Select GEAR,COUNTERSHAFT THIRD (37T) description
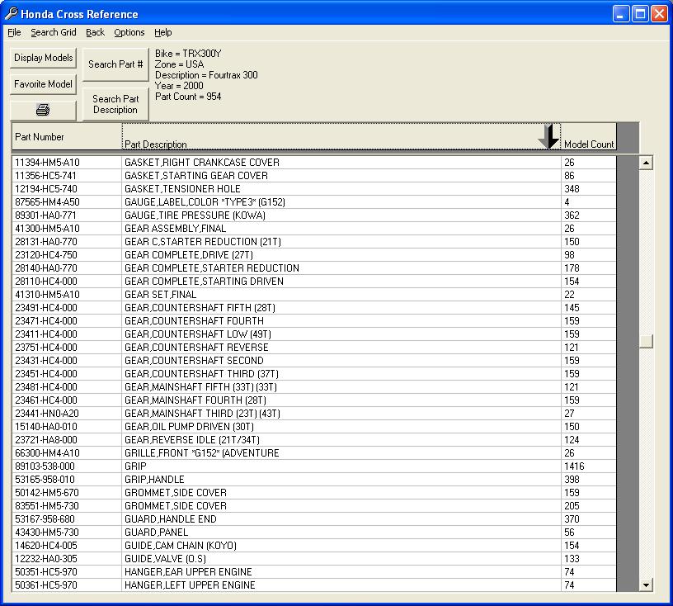Image resolution: width=673 pixels, height=606 pixels. (x=341, y=374)
